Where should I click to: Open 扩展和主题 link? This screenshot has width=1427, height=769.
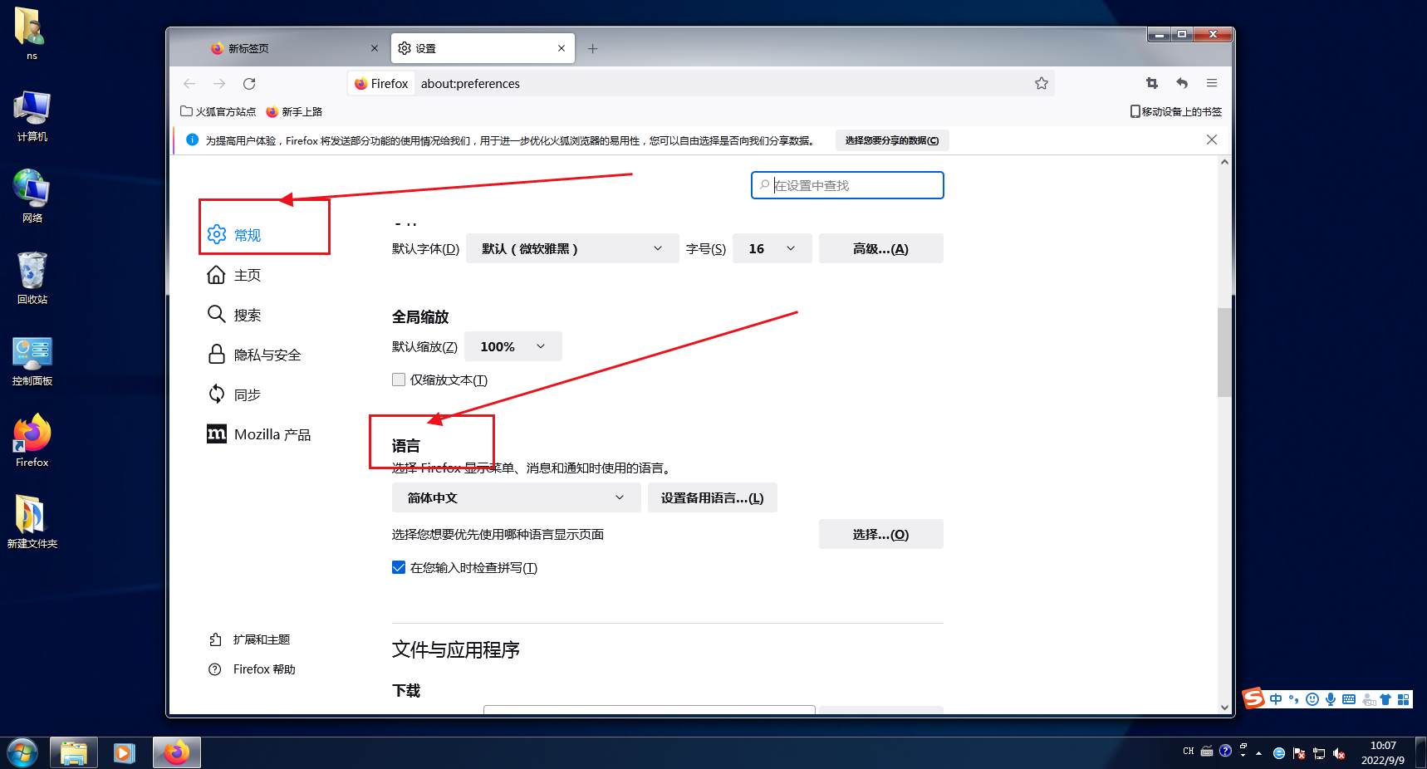point(249,639)
